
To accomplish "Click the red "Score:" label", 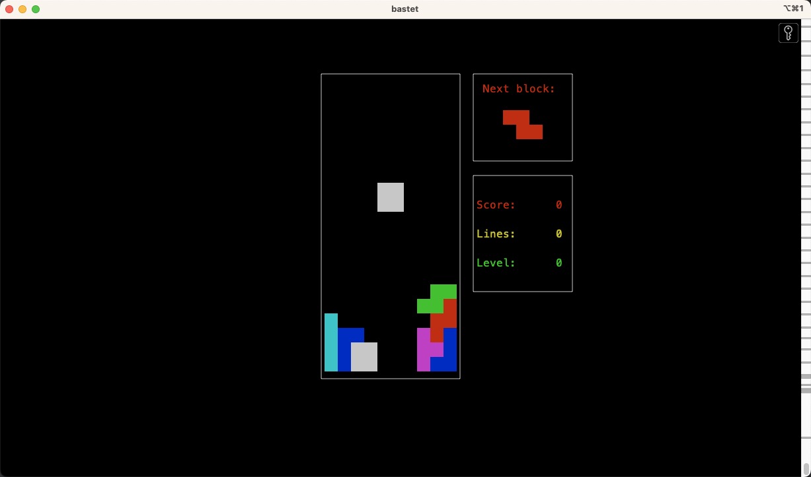I will (x=496, y=205).
